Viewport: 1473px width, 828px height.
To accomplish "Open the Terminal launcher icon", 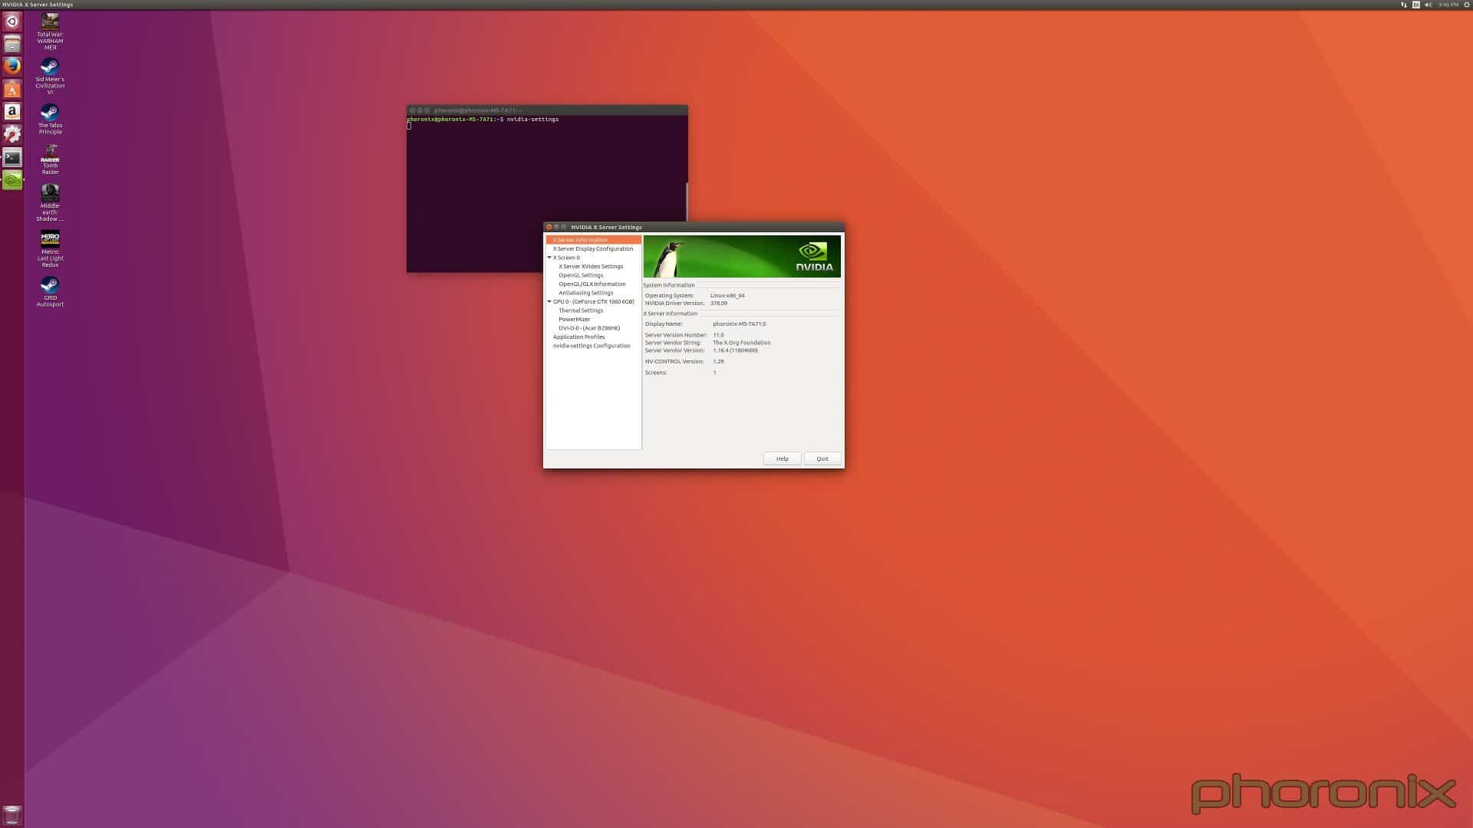I will [12, 157].
